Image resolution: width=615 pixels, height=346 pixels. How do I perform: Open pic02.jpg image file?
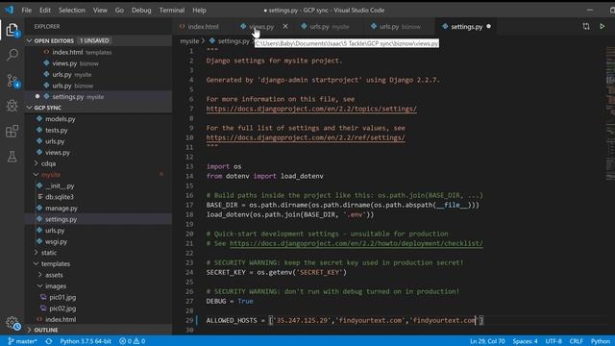pos(98,309)
